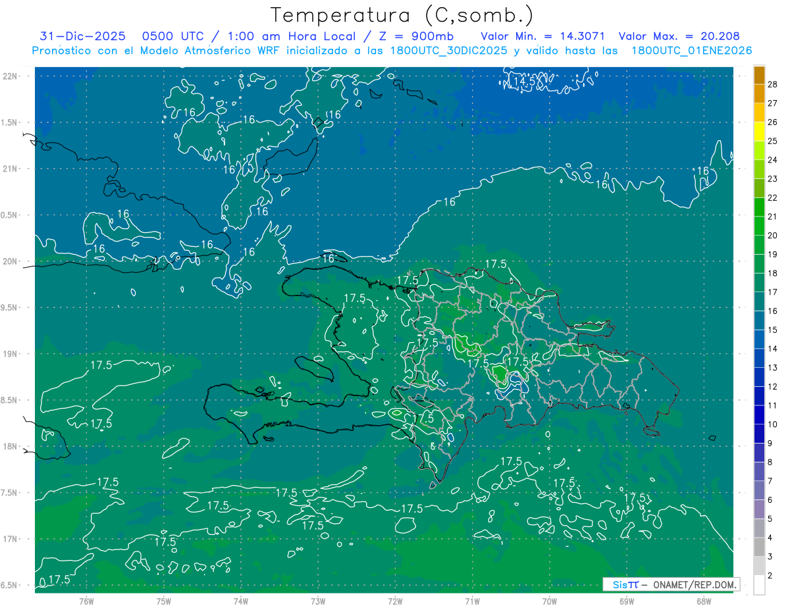Click the '69W' longitude label
This screenshot has height=610, width=790.
click(x=627, y=600)
